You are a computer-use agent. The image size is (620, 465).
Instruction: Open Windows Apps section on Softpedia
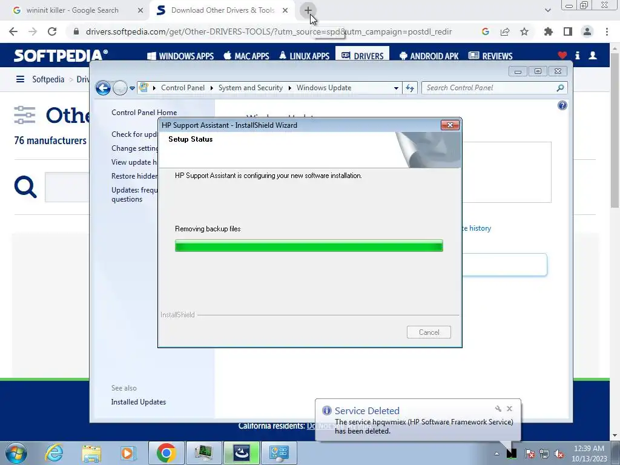click(x=180, y=56)
